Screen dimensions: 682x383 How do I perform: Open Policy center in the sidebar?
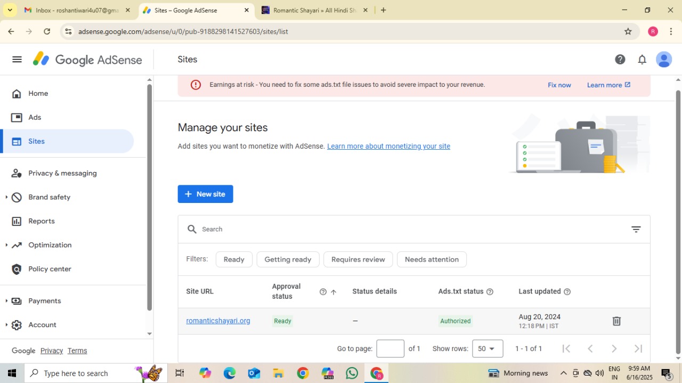(67, 269)
